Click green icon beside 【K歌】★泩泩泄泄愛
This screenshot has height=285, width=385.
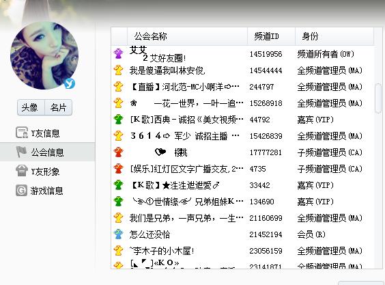coord(118,185)
